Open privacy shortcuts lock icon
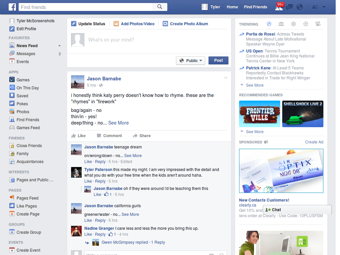The image size is (340, 255). [315, 7]
